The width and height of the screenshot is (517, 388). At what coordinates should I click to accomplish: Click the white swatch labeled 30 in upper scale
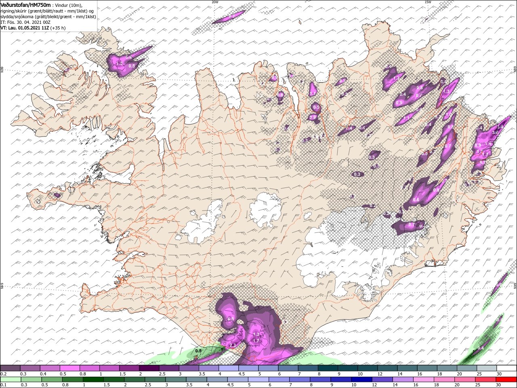pyautogui.click(x=506, y=368)
